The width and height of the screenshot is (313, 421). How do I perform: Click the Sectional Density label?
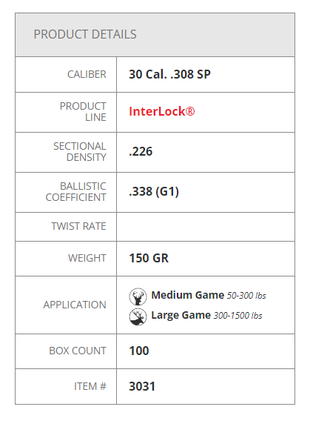(80, 152)
